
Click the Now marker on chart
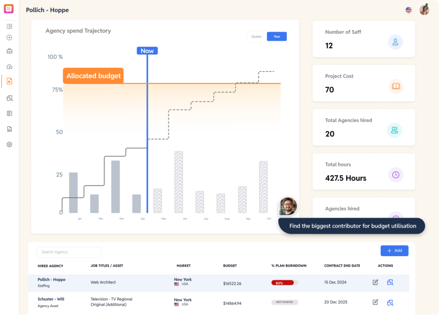(x=147, y=51)
